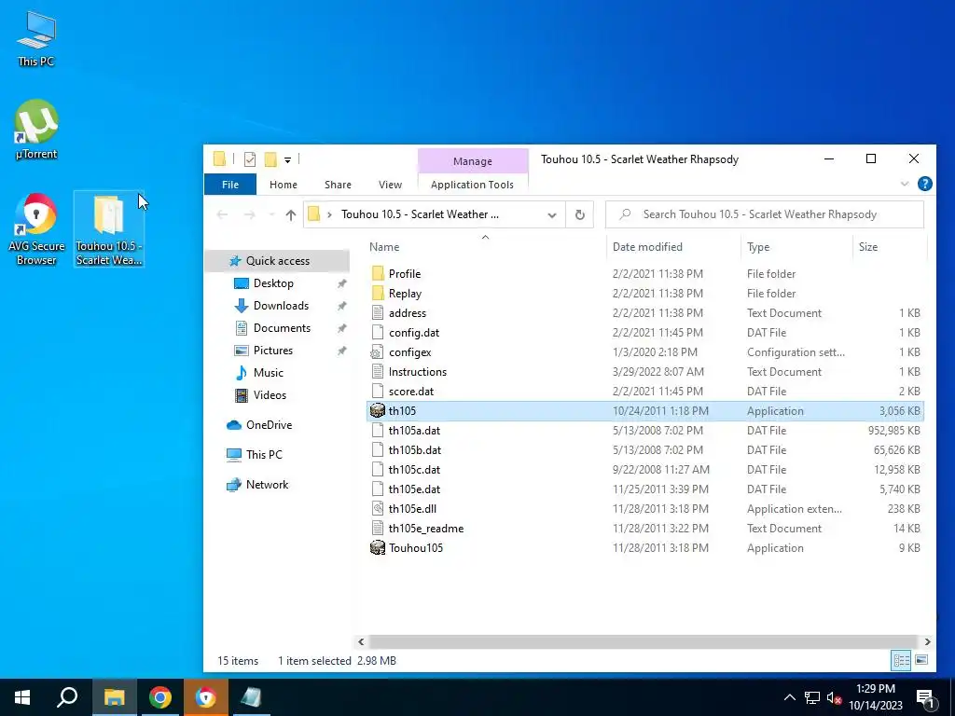The width and height of the screenshot is (955, 716).
Task: Open Explorer Help with the question mark icon
Action: pyautogui.click(x=924, y=184)
